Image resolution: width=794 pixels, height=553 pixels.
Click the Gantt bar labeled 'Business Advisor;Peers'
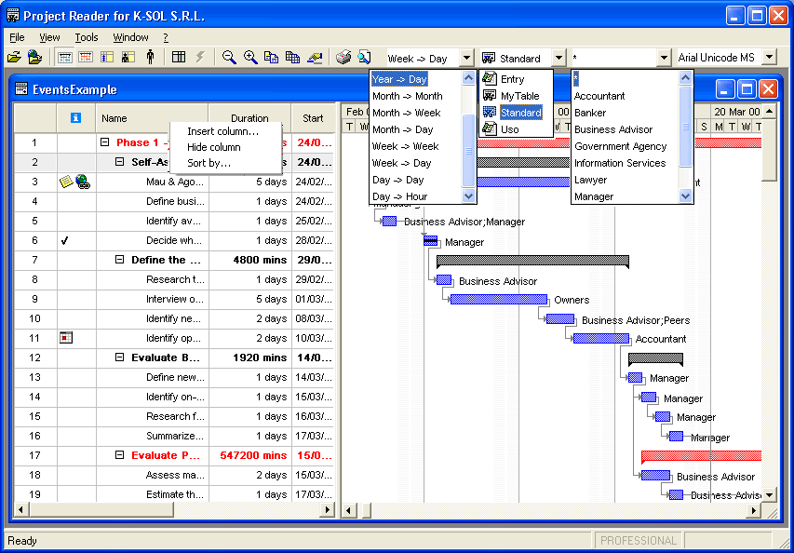(560, 319)
